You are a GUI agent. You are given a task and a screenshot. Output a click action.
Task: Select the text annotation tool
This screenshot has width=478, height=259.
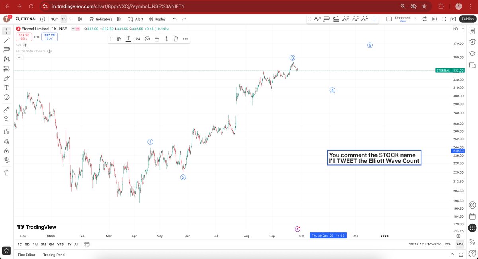point(6,88)
